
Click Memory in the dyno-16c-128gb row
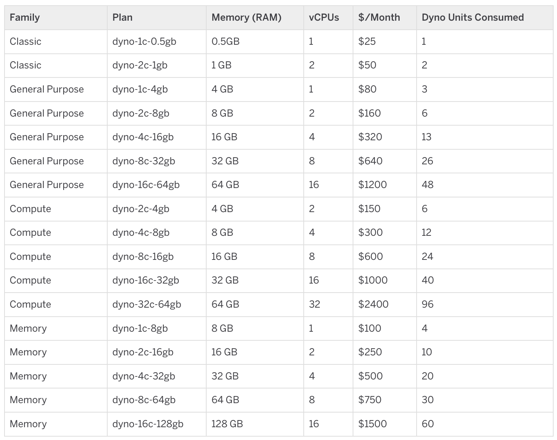pos(28,424)
